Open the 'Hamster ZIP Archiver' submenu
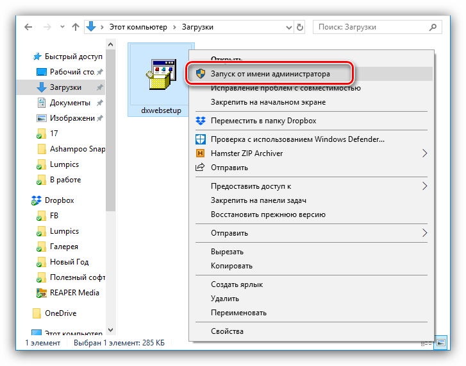 click(x=247, y=153)
